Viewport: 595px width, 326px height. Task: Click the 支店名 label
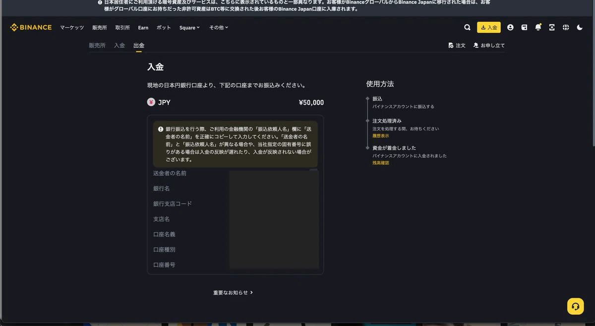point(162,219)
